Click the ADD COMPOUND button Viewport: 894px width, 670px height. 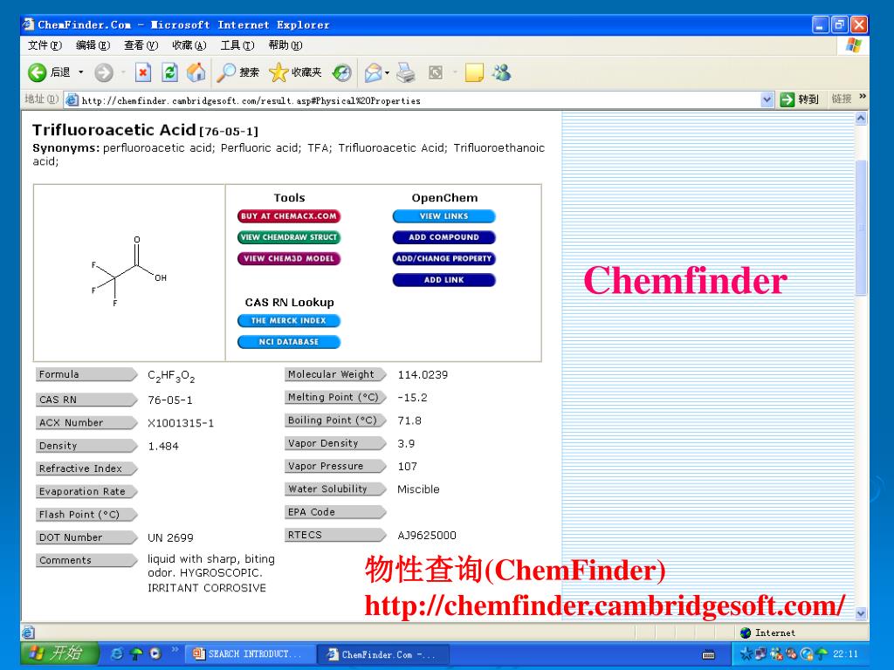tap(444, 237)
